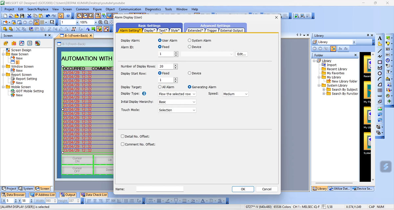Collapse the Mobile Screen tree node
Screen dimensions: 394x210
pos(4,87)
